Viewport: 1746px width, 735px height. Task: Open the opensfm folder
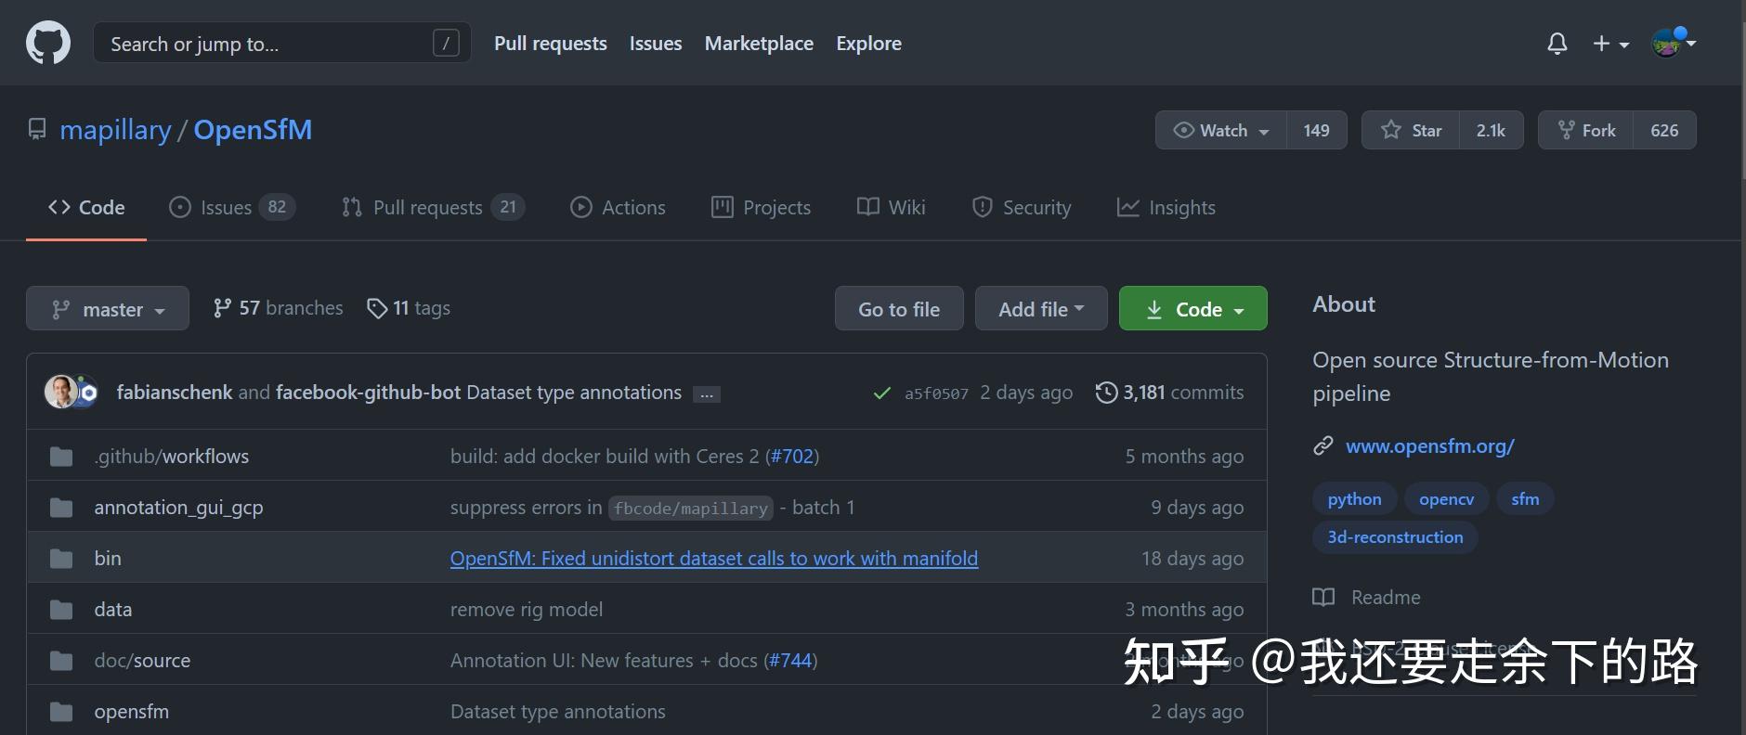coord(132,712)
